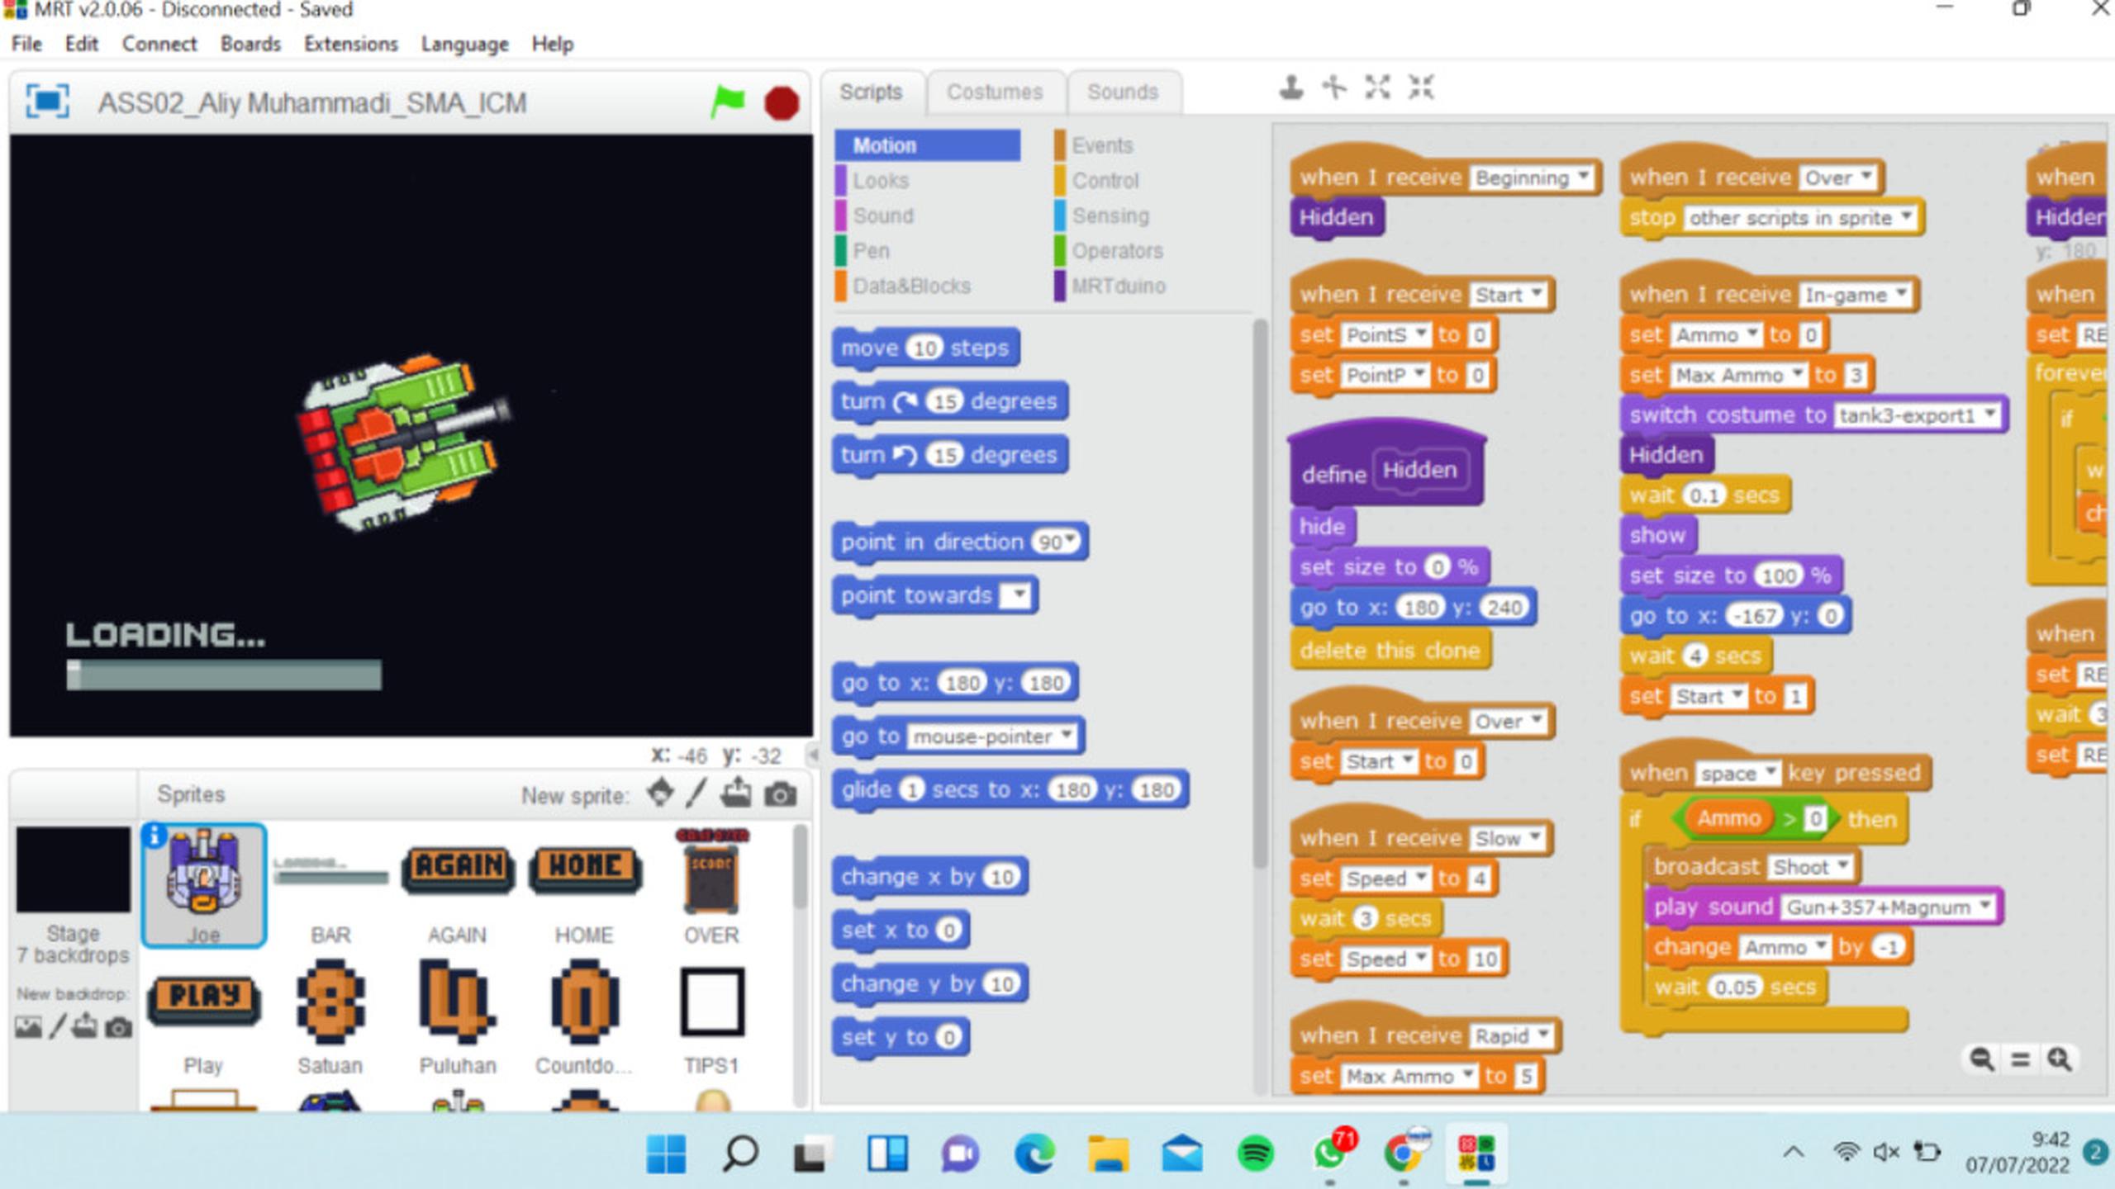Image resolution: width=2115 pixels, height=1189 pixels.
Task: Select the MRTduino block category
Action: 1119,286
